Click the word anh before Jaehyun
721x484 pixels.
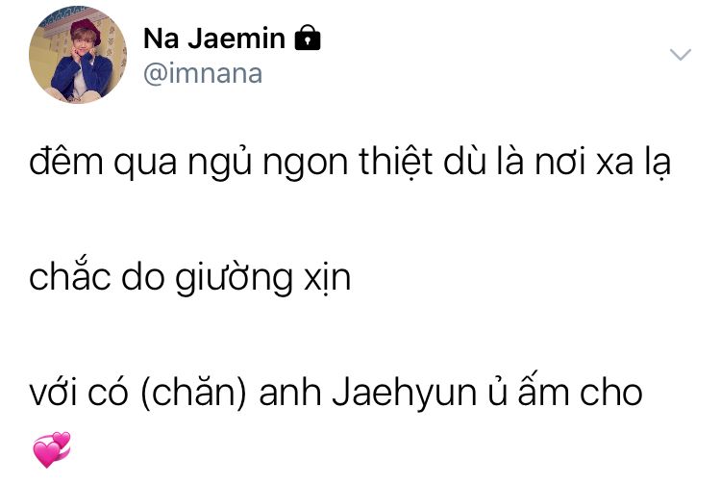pyautogui.click(x=290, y=393)
